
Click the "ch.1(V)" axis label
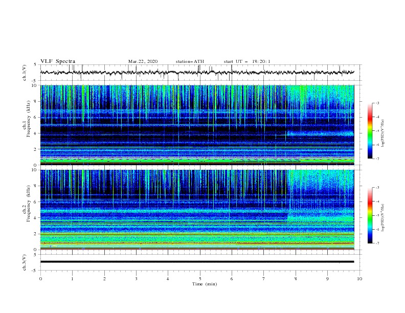(x=25, y=73)
